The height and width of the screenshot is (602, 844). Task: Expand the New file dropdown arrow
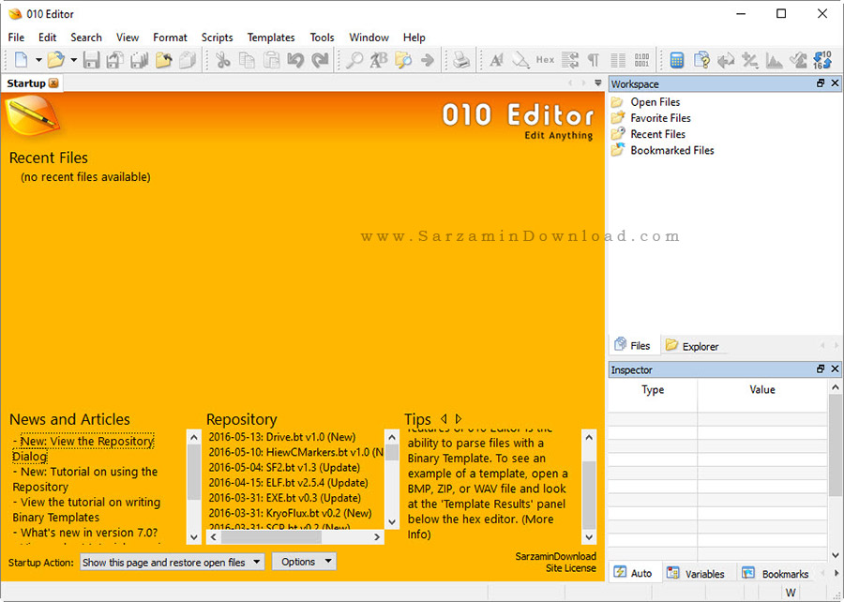[38, 60]
